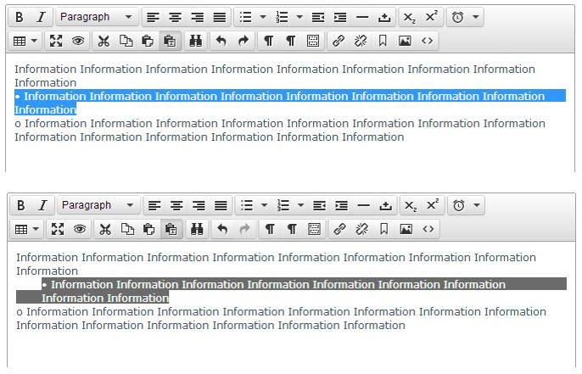The image size is (582, 374).
Task: Insert link in the top editor
Action: pyautogui.click(x=339, y=41)
